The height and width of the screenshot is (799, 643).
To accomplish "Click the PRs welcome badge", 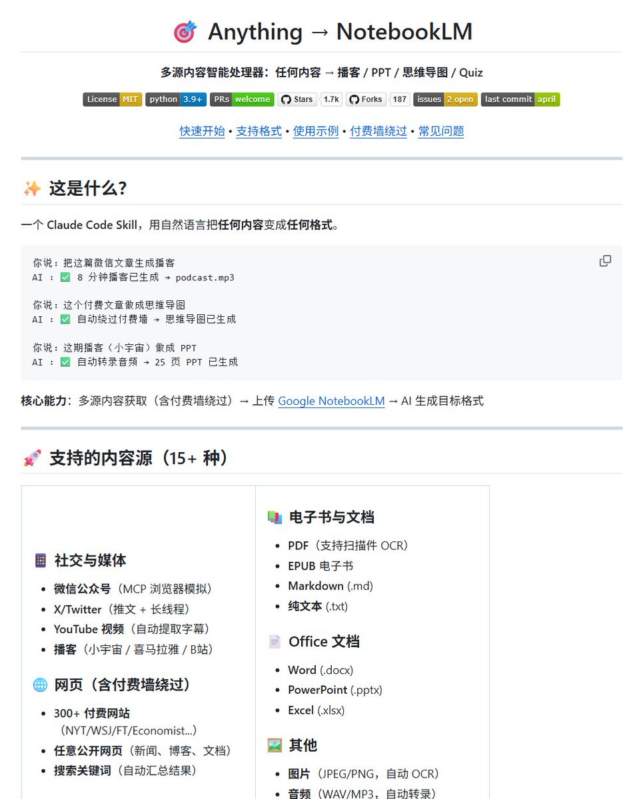I will 242,99.
